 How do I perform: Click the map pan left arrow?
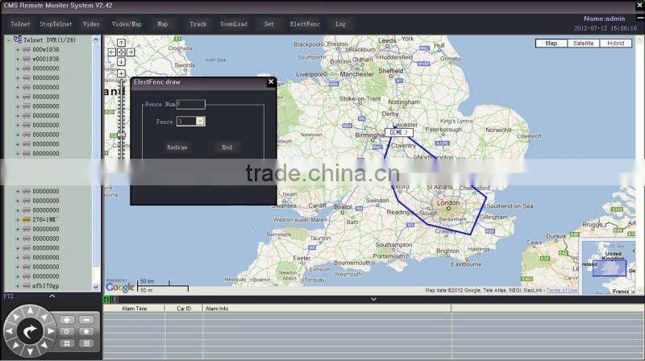coord(112,52)
